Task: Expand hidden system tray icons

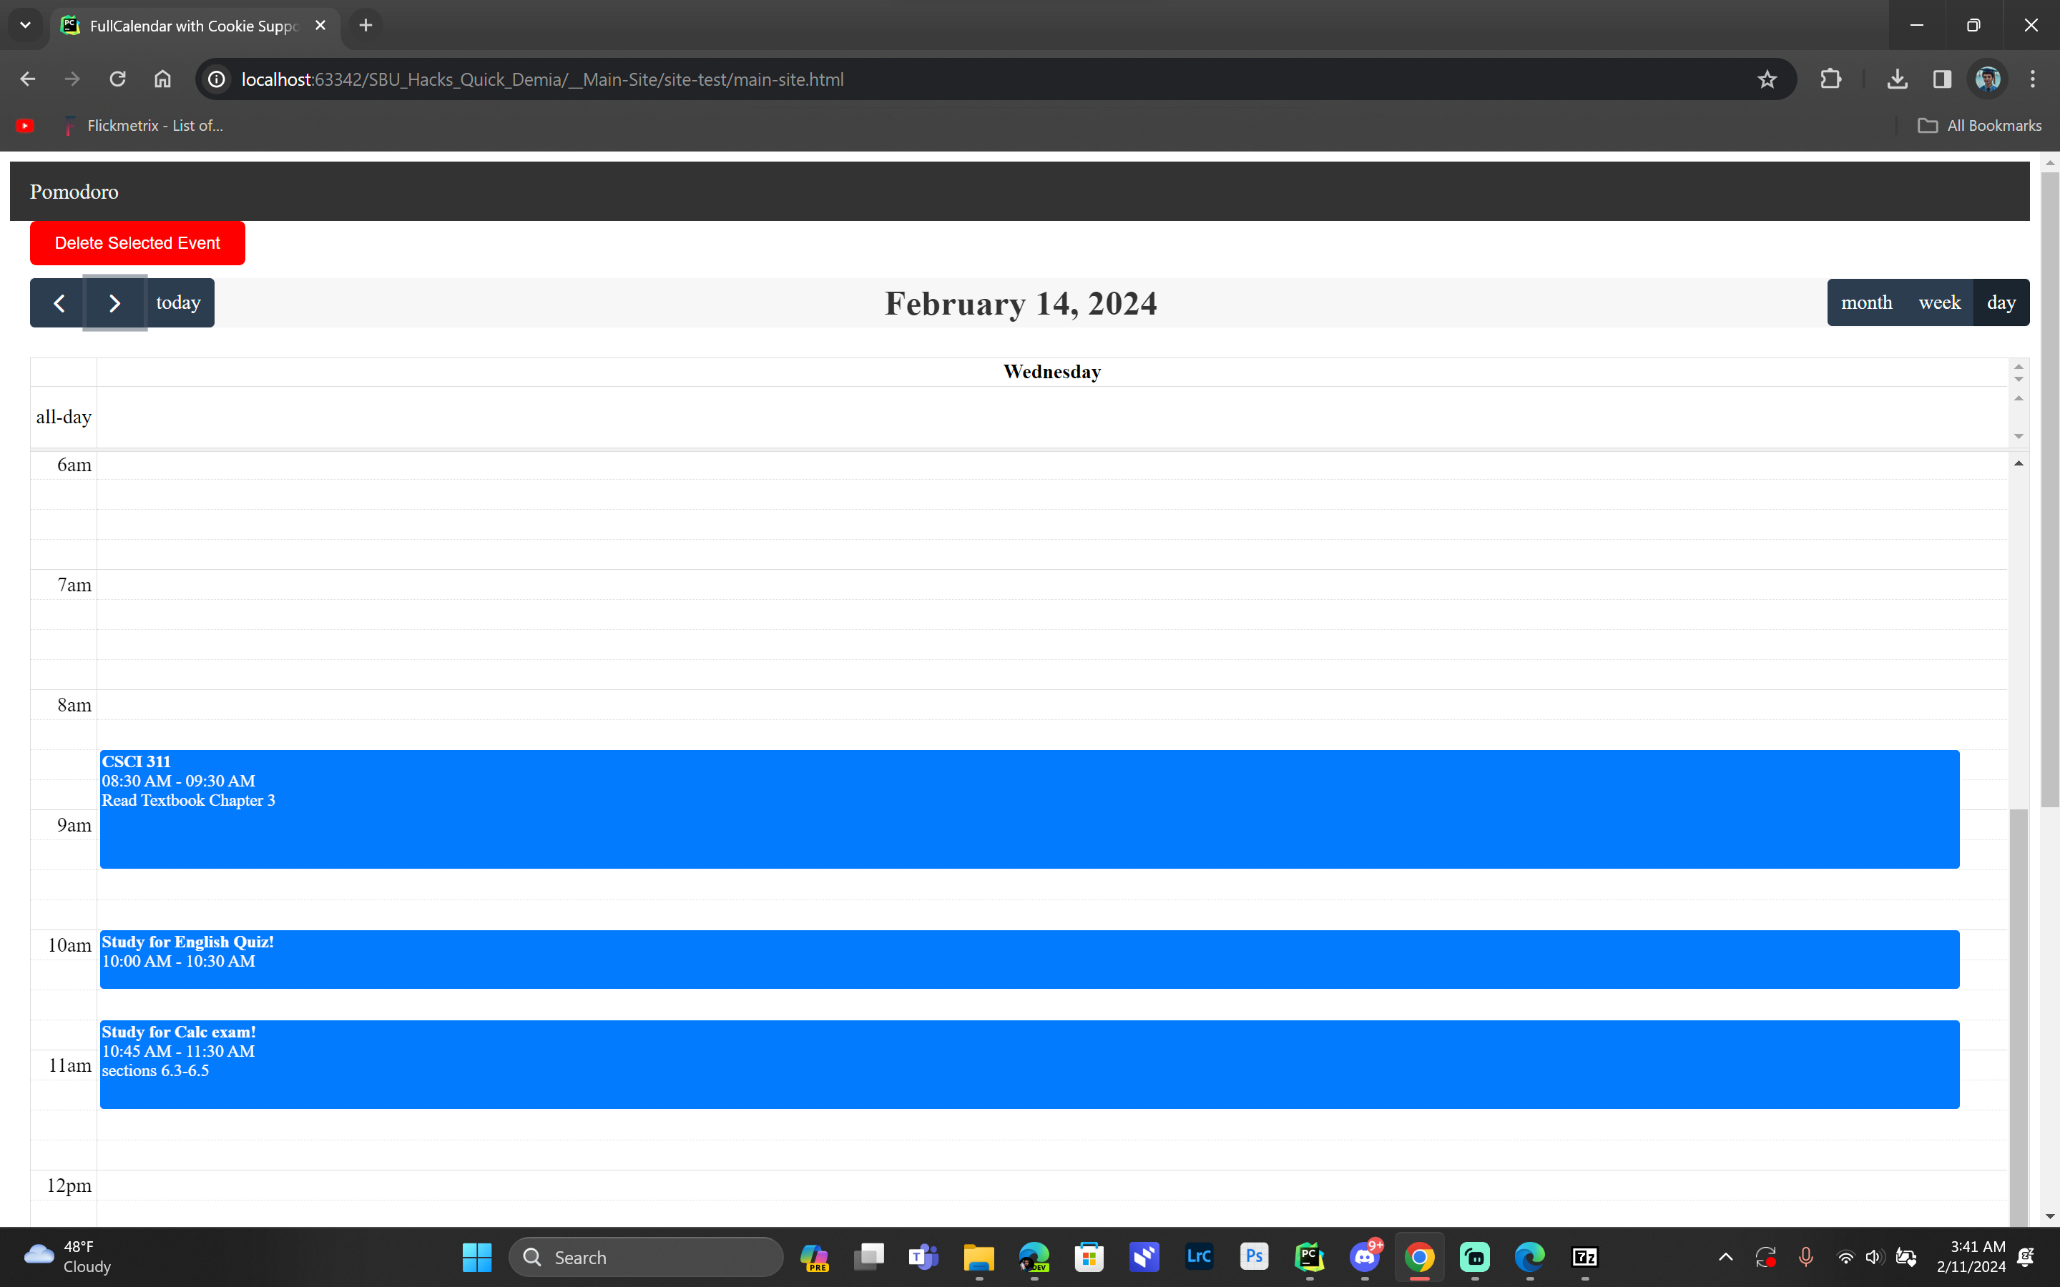Action: click(x=1725, y=1256)
